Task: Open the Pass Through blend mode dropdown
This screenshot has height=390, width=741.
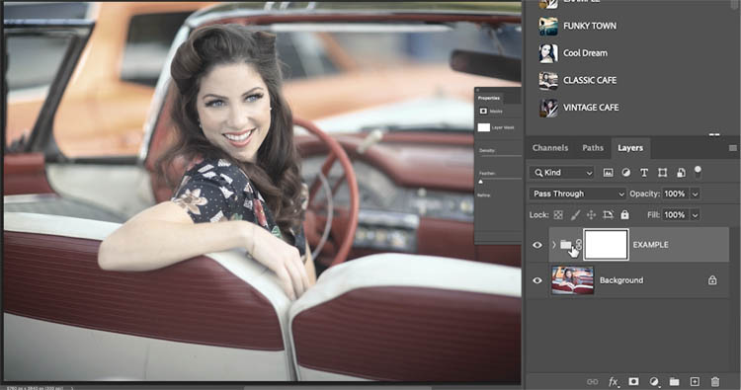Action: tap(578, 194)
